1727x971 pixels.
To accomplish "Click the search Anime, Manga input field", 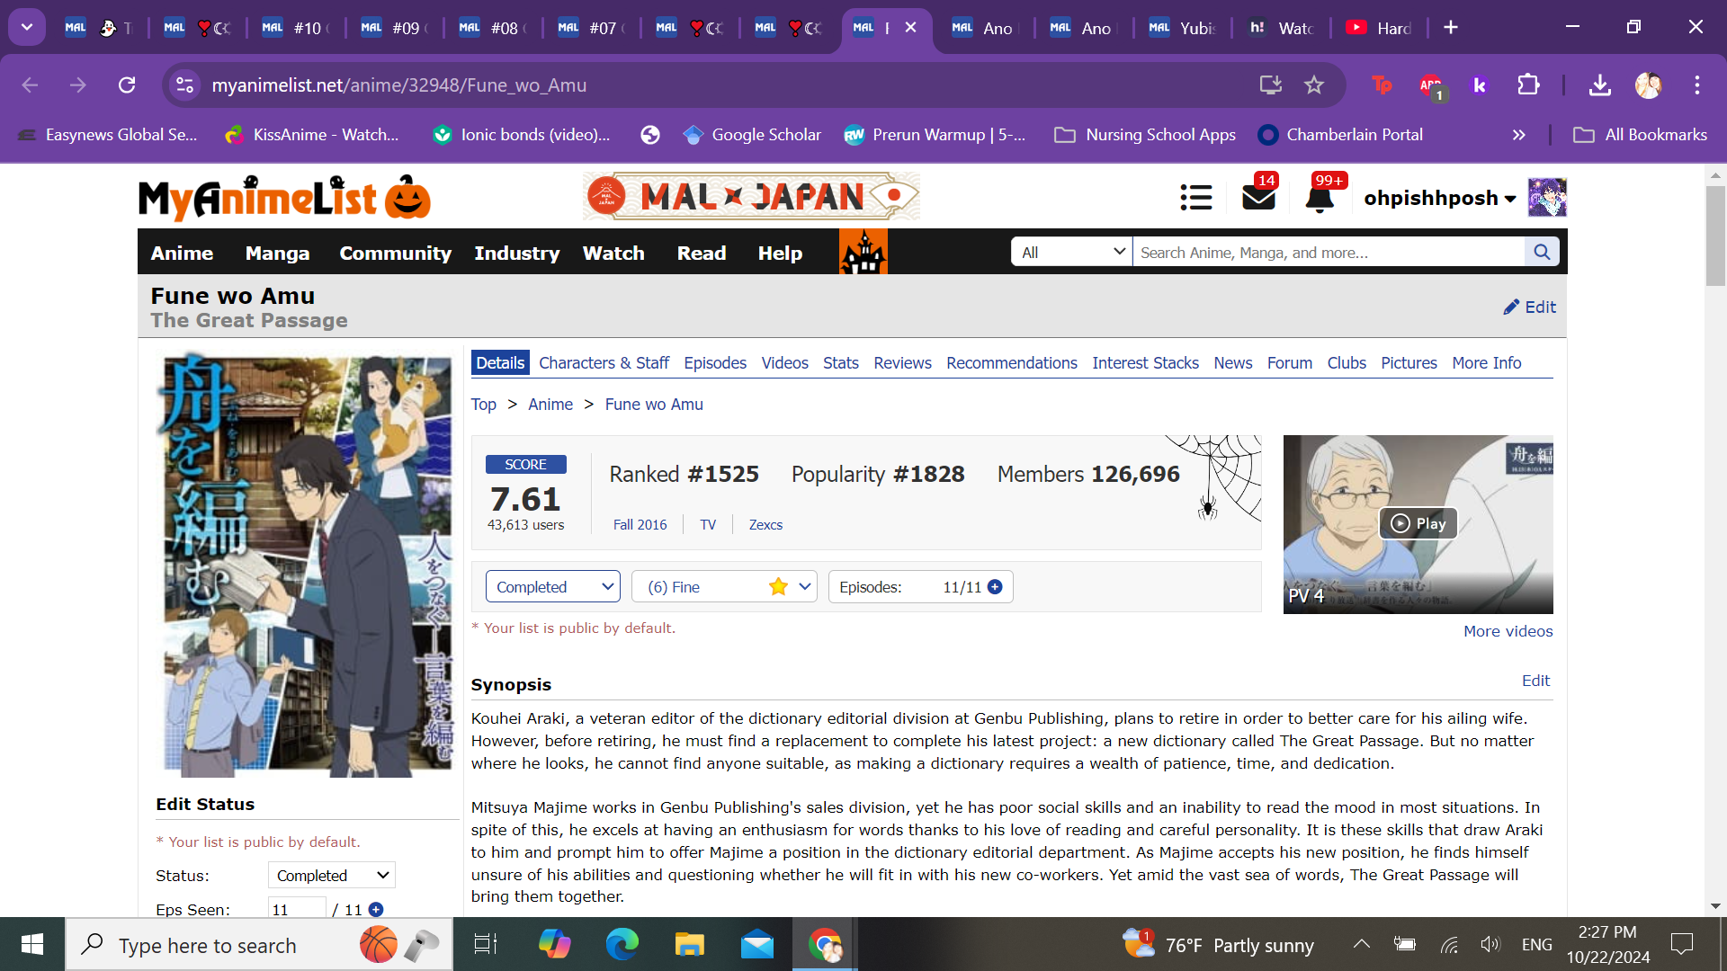I will [1328, 253].
